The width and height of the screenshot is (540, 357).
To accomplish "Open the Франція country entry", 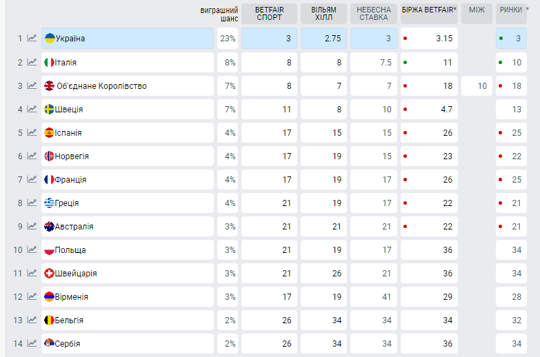I will pyautogui.click(x=128, y=180).
